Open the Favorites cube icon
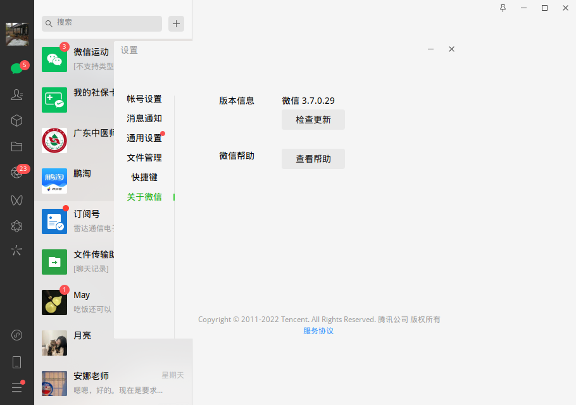This screenshot has height=405, width=576. pos(17,120)
